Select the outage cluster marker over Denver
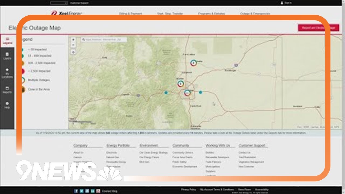Screen dimensions: 345x194 tap(187, 93)
